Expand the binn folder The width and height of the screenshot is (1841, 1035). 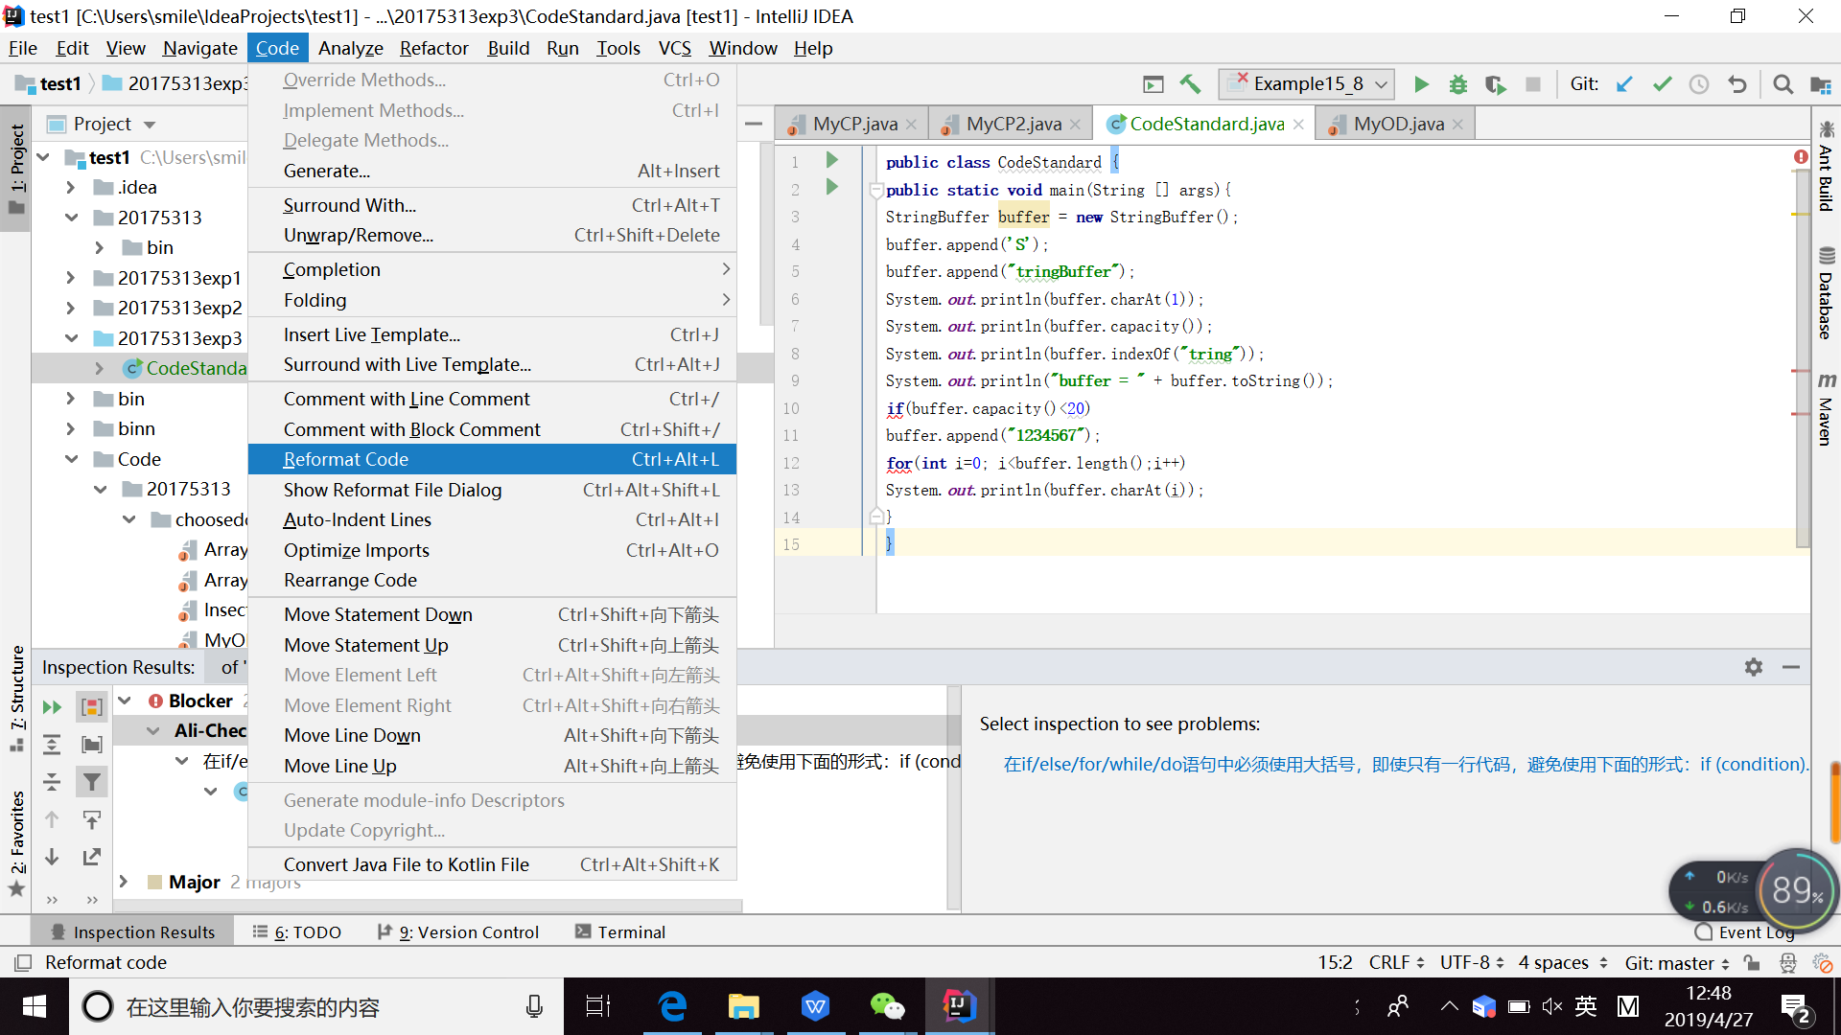pyautogui.click(x=70, y=429)
